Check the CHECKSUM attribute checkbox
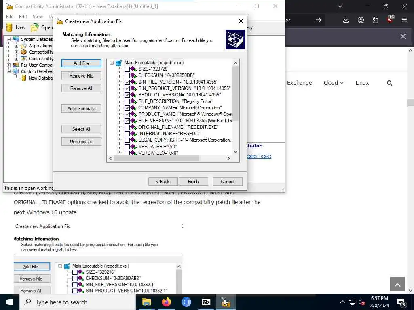 127,75
